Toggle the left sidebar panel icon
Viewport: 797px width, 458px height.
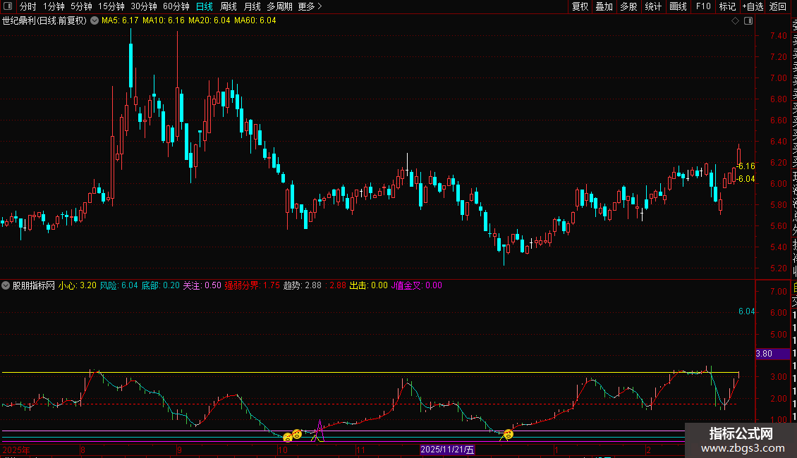pos(7,6)
